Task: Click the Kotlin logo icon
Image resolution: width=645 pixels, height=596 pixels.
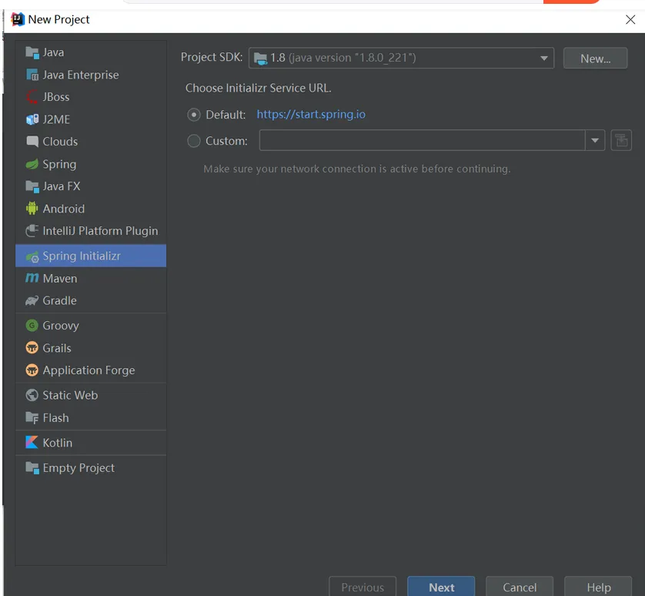Action: point(32,443)
